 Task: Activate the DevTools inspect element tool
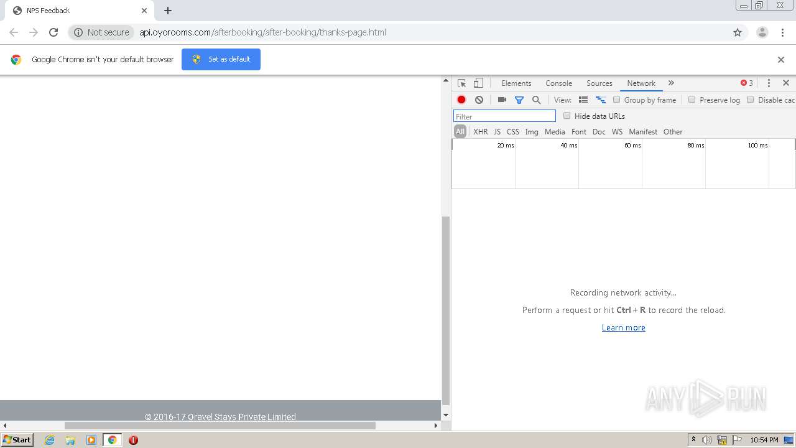coord(461,83)
